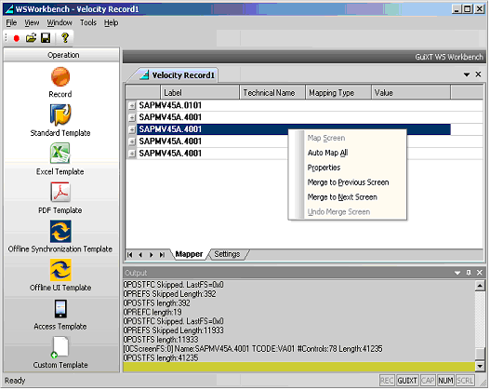This screenshot has width=490, height=390.
Task: Expand the SAPMV45A.0101 screen row
Action: click(x=132, y=106)
